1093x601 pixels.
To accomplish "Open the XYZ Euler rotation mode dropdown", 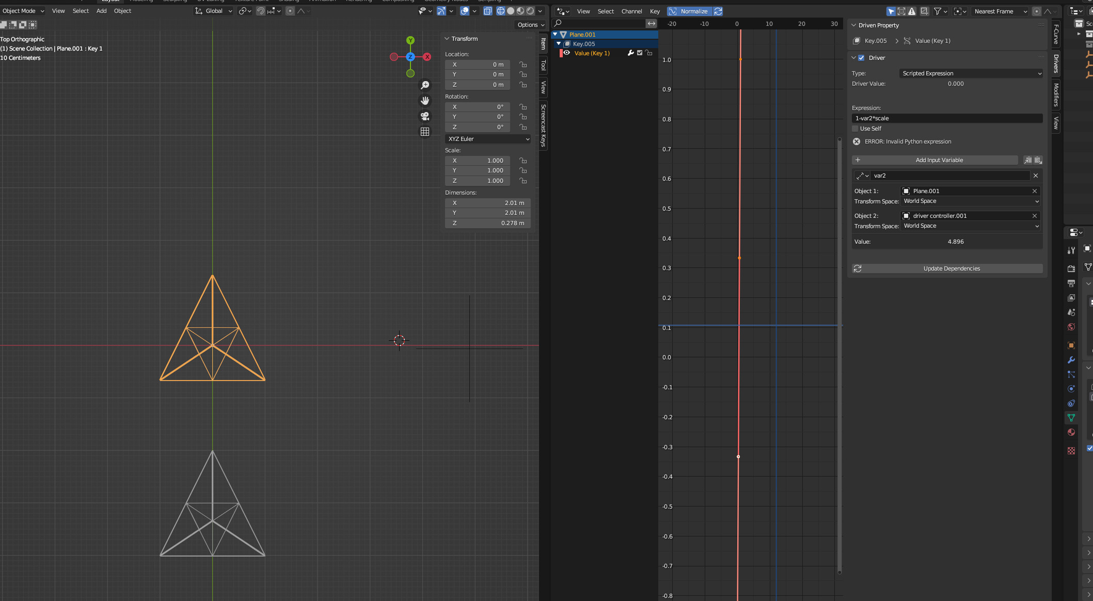I will click(x=488, y=139).
